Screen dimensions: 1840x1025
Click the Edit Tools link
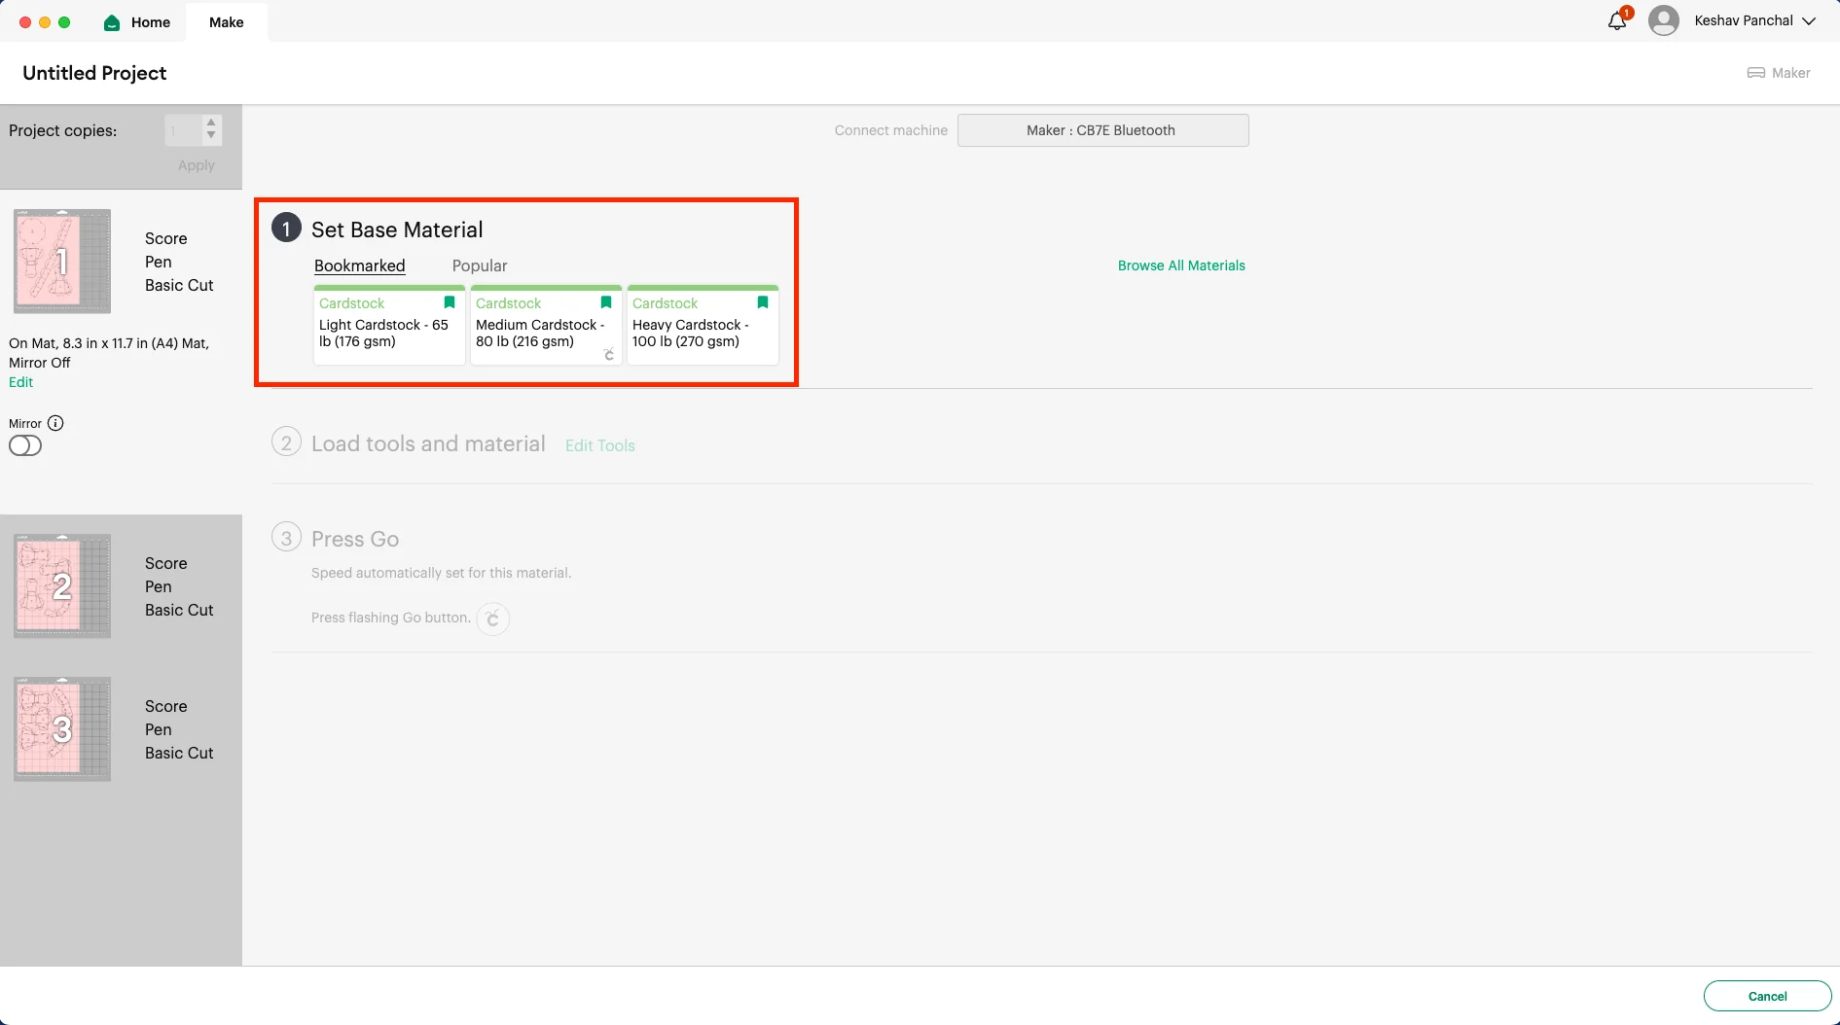[599, 445]
